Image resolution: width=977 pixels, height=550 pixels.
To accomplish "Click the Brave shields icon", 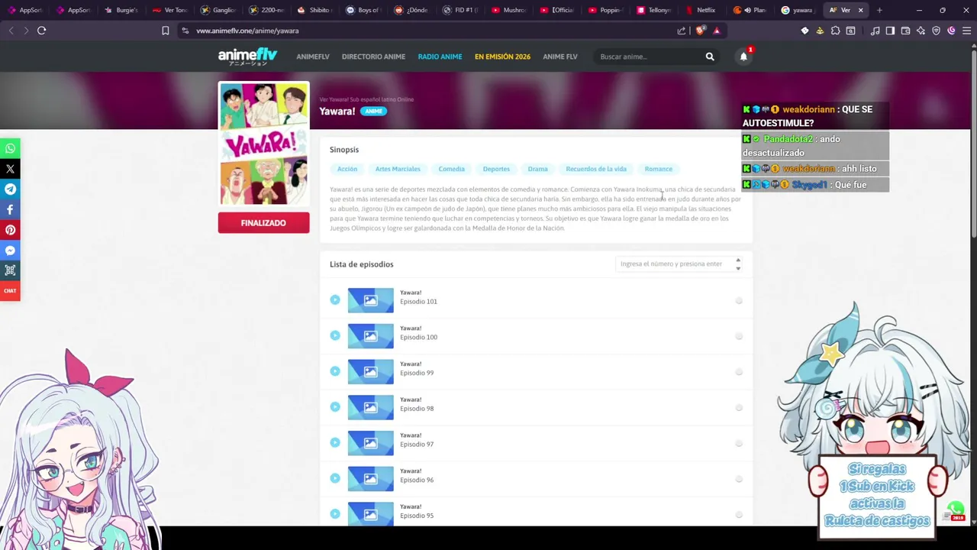I will [x=700, y=31].
